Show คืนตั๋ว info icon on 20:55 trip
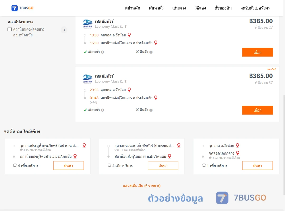This screenshot has width=285, height=211. click(151, 110)
